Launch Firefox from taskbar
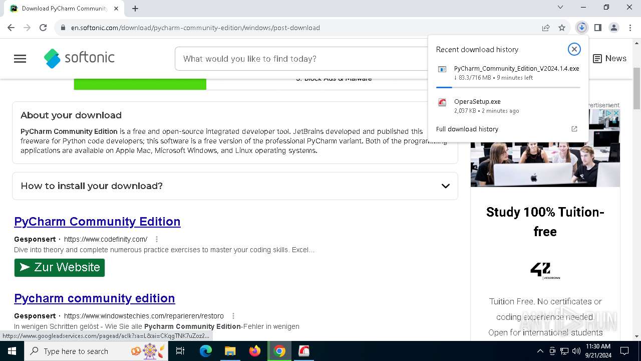This screenshot has height=361, width=641. tap(255, 351)
